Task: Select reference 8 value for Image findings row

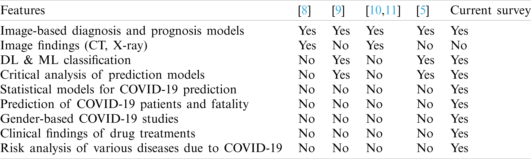Action: (307, 46)
